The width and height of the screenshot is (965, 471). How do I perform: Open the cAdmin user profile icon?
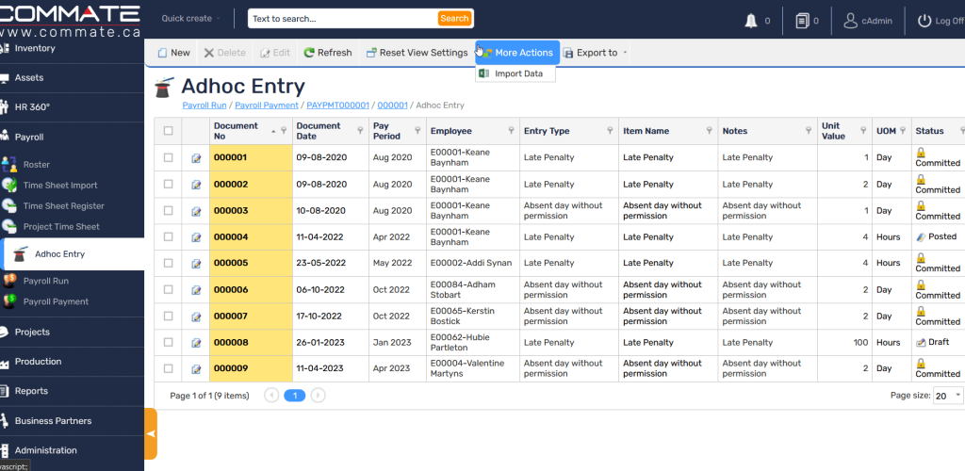pyautogui.click(x=850, y=21)
